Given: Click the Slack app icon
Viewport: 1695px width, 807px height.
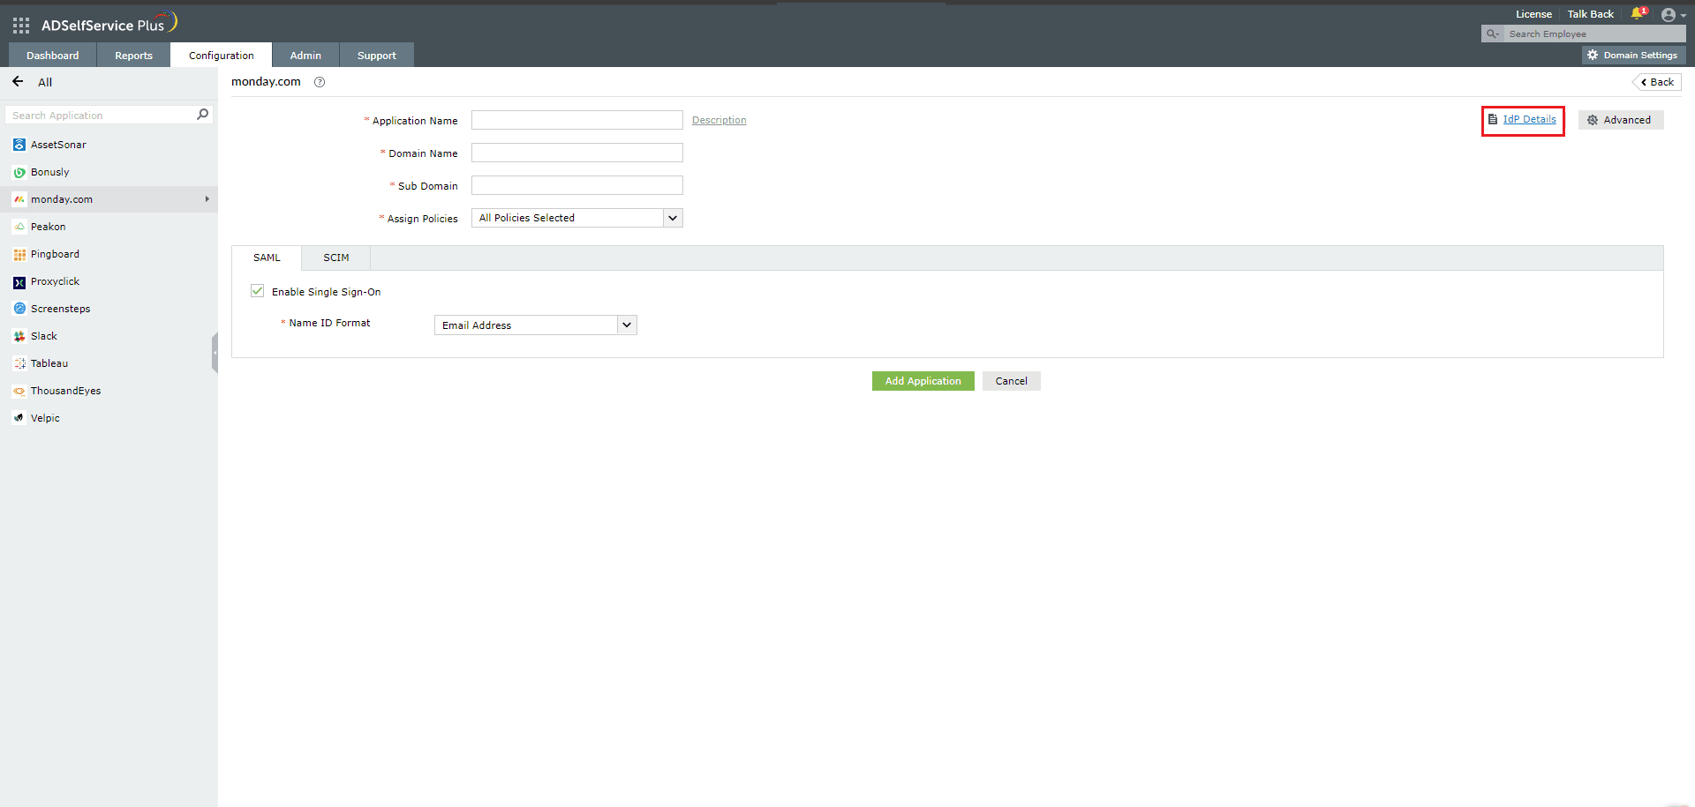Looking at the screenshot, I should point(19,336).
